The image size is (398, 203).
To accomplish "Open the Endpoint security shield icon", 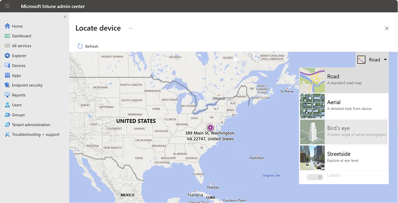I will (7, 85).
